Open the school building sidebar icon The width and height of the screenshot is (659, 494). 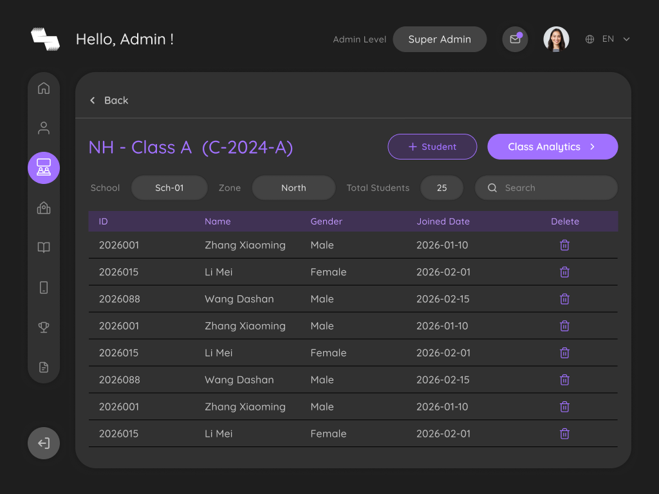pyautogui.click(x=44, y=208)
